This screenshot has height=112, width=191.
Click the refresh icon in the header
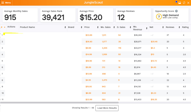(x=184, y=3)
